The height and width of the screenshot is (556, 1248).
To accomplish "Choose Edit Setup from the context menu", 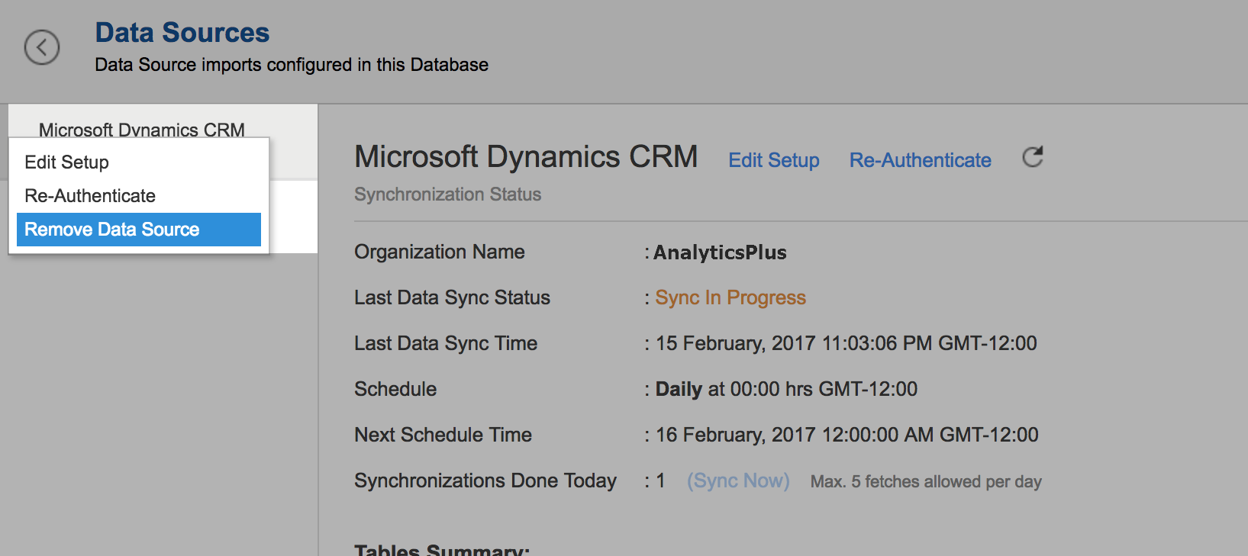I will coord(67,162).
